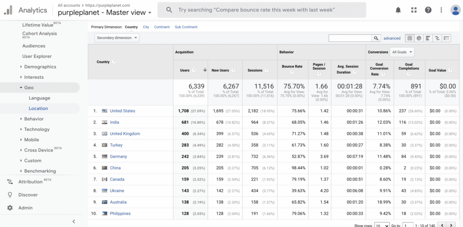Click the Go to row number field
Screen dimensions: 463x227
coord(408,226)
